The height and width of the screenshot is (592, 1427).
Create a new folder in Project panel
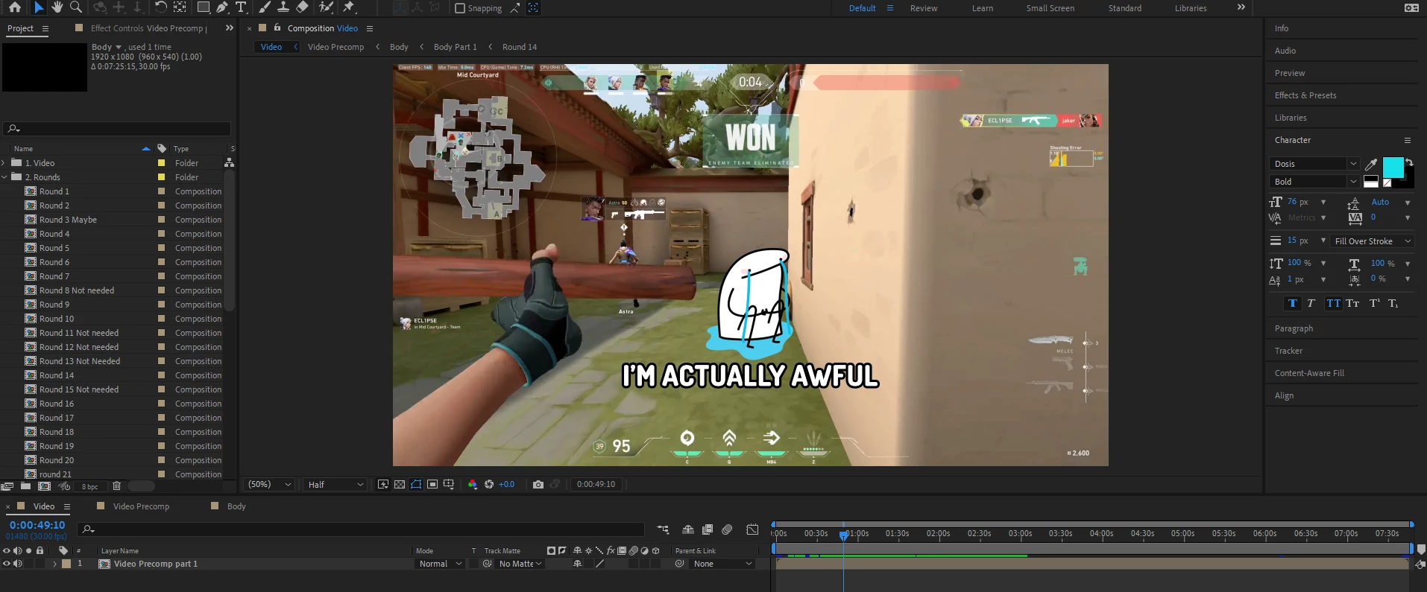click(25, 486)
